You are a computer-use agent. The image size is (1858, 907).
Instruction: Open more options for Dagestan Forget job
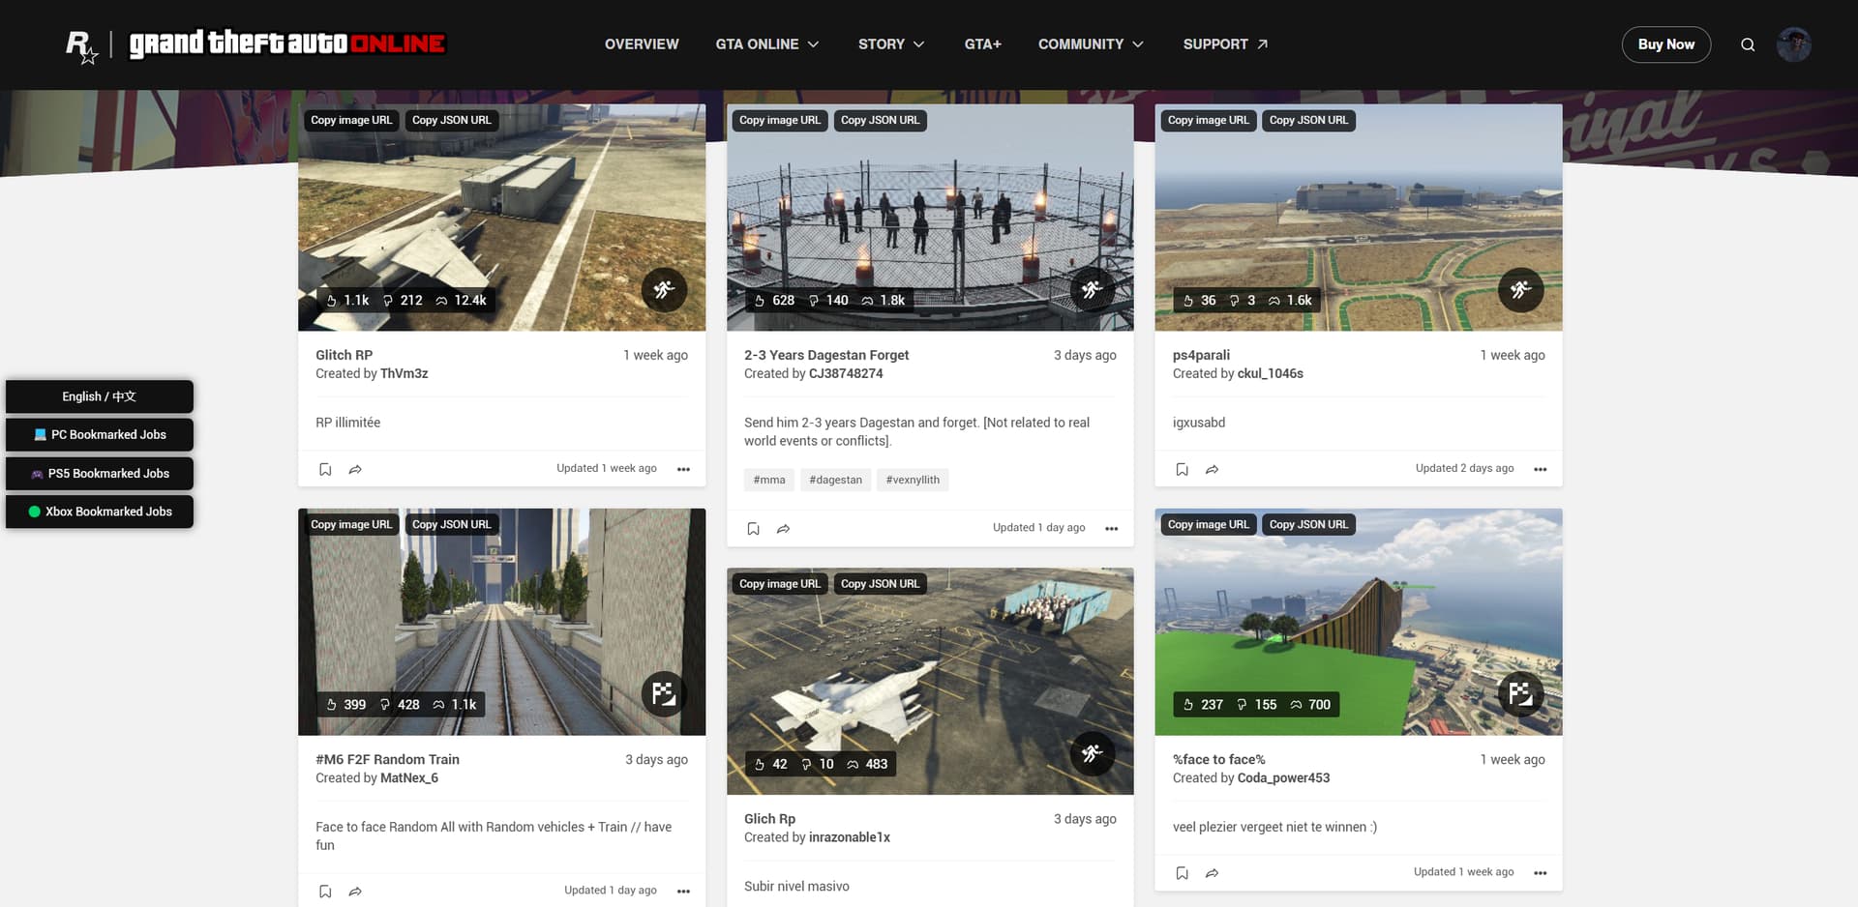[1111, 528]
